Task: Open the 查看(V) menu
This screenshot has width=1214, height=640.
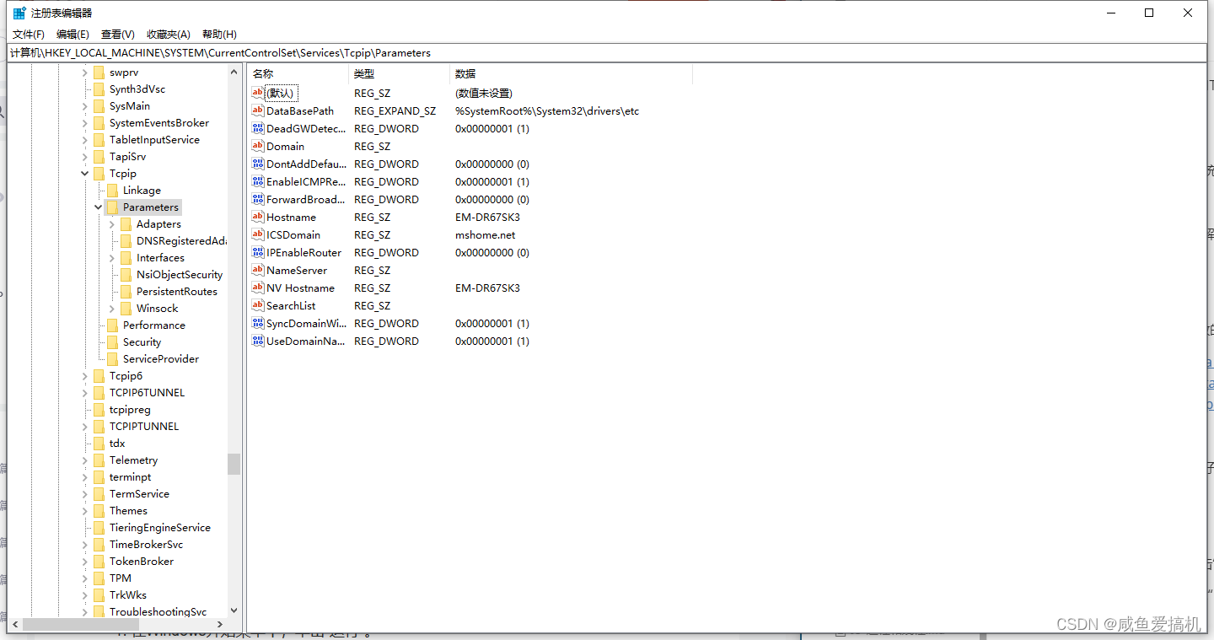Action: pyautogui.click(x=117, y=35)
